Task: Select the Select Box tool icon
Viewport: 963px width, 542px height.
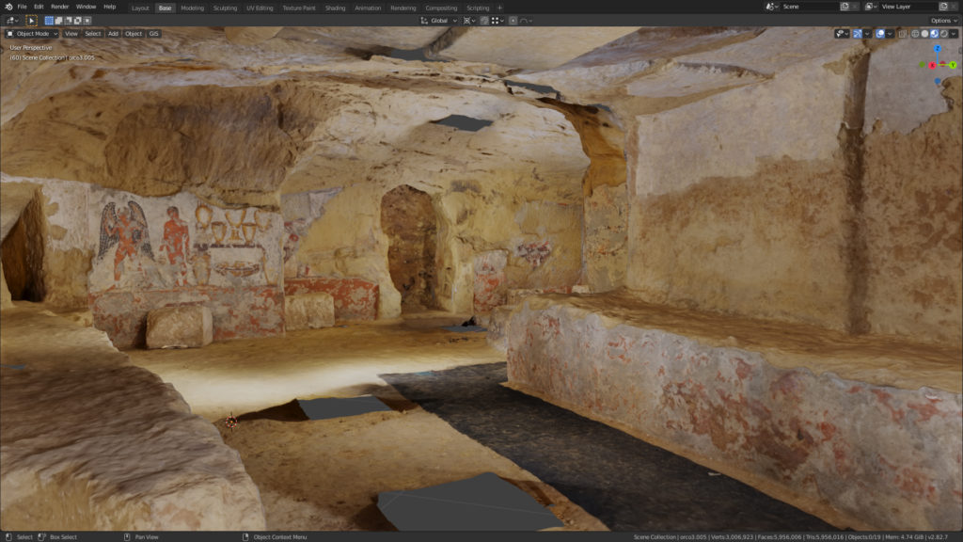Action: coord(31,21)
